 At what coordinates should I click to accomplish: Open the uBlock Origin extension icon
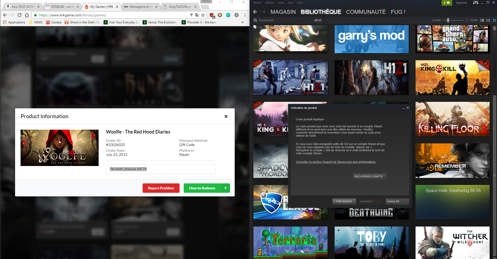click(x=212, y=15)
